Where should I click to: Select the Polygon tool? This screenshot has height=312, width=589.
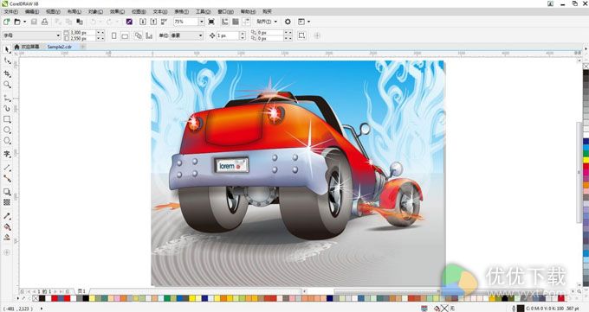click(x=7, y=141)
